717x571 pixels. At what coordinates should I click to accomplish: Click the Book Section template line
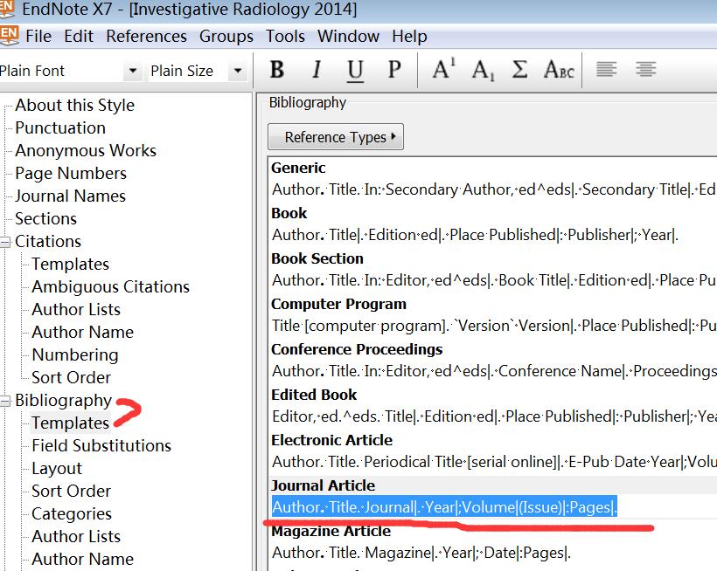494,280
